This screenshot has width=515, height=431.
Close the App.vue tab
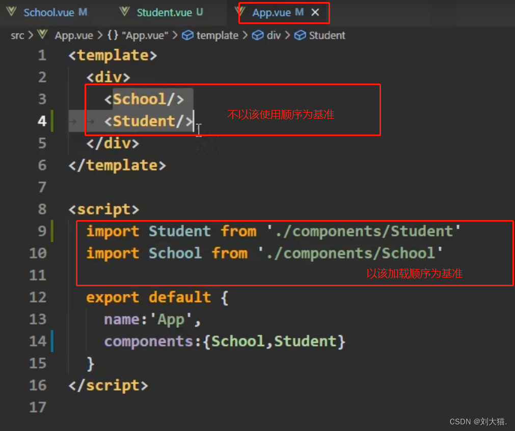[315, 13]
